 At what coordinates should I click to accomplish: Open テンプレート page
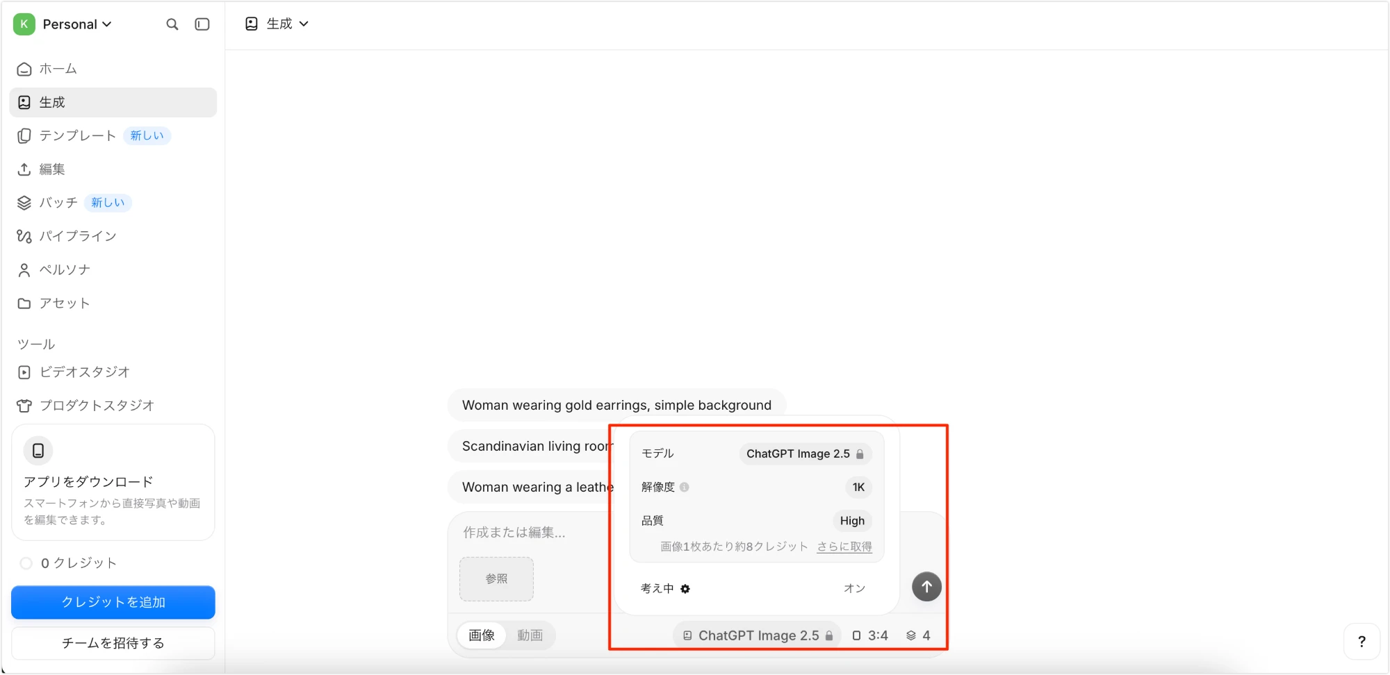pos(113,135)
